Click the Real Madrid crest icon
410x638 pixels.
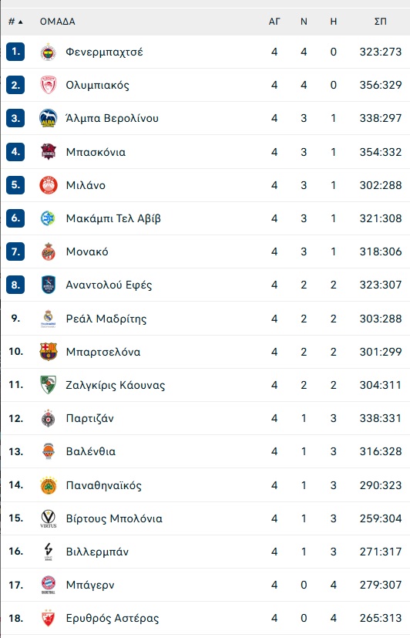48,319
